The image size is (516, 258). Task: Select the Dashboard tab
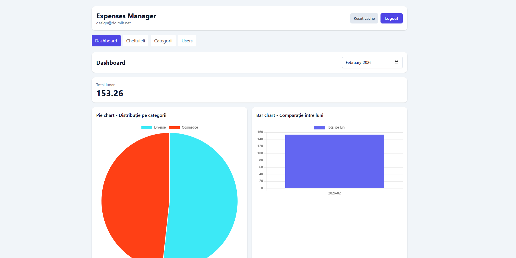coord(106,41)
